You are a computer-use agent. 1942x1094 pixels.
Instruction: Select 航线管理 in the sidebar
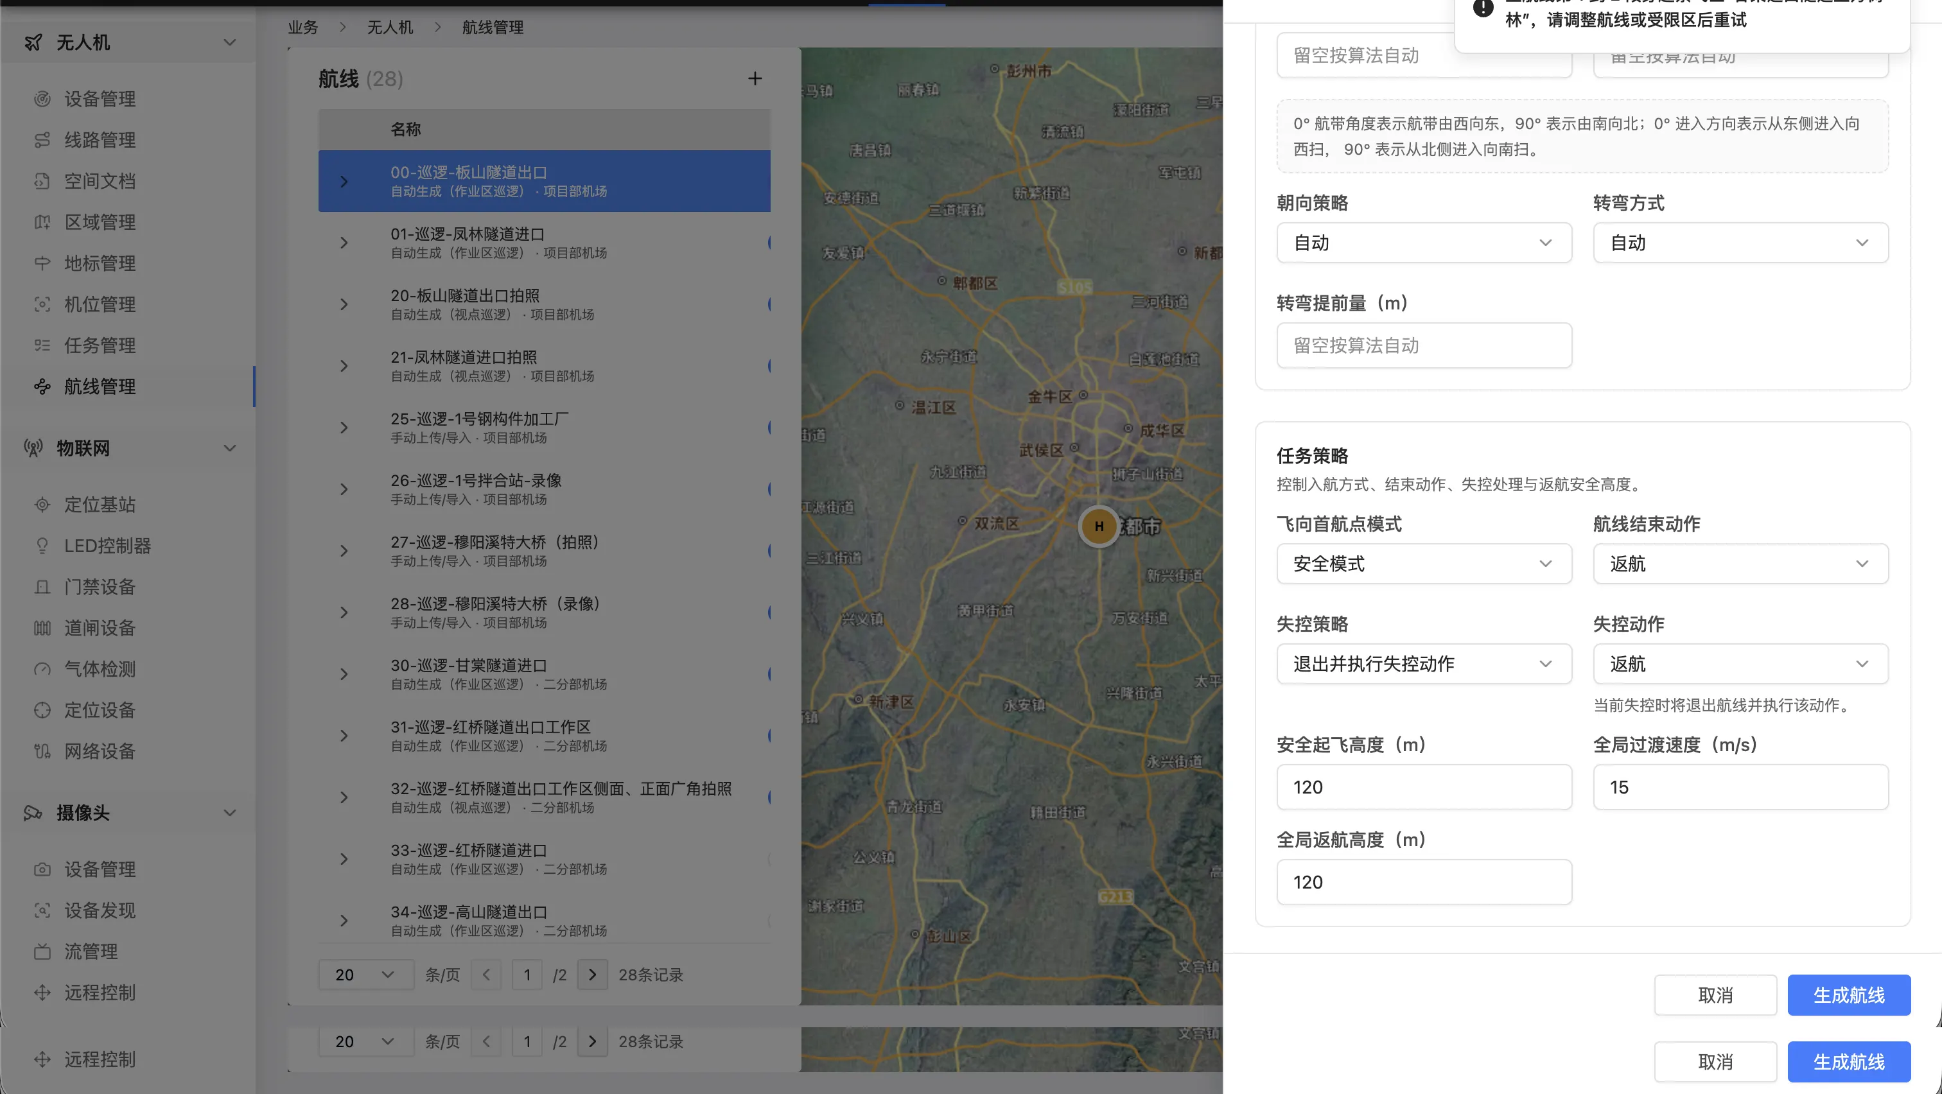[x=100, y=386]
